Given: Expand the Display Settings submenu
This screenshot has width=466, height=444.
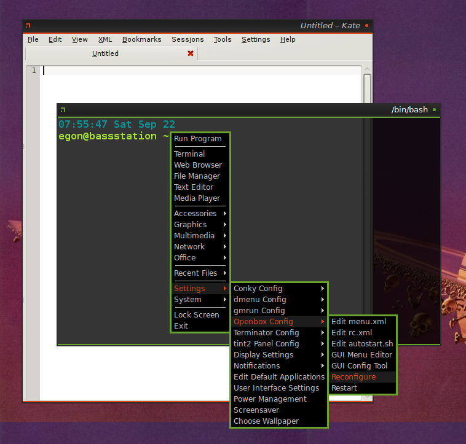Looking at the screenshot, I should click(x=279, y=355).
